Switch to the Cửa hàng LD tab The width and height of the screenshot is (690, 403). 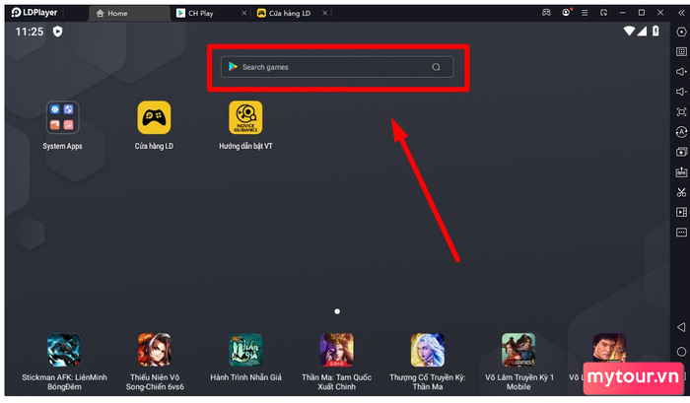(x=284, y=13)
